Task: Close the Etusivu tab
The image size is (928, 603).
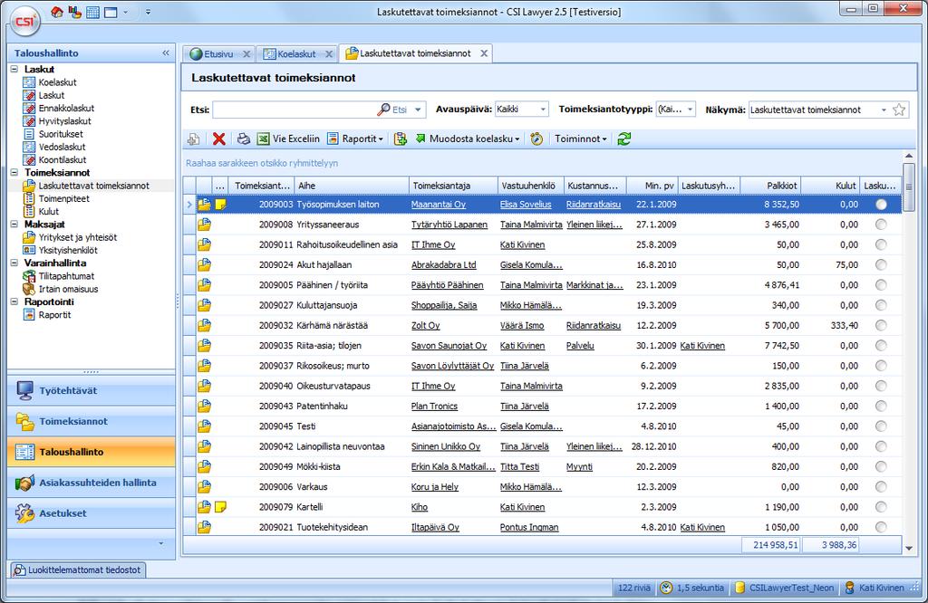Action: [246, 53]
